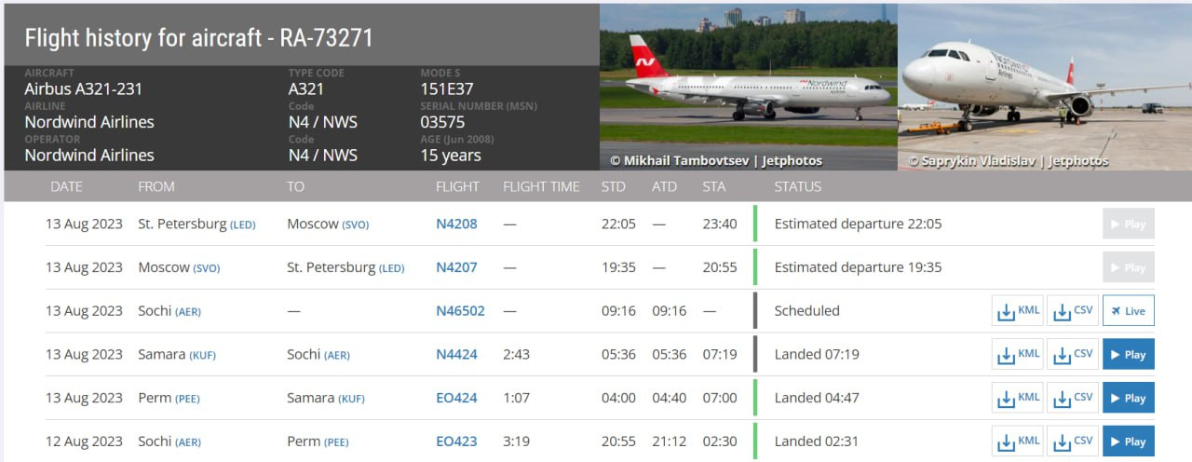Download KML for flight EO424
Screen dimensions: 1192x462
pyautogui.click(x=1017, y=398)
